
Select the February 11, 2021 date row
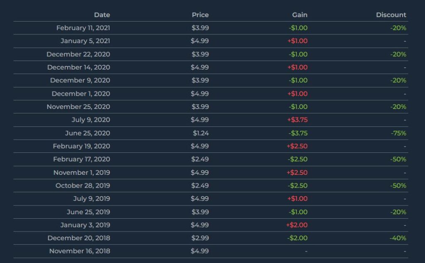tap(83, 28)
